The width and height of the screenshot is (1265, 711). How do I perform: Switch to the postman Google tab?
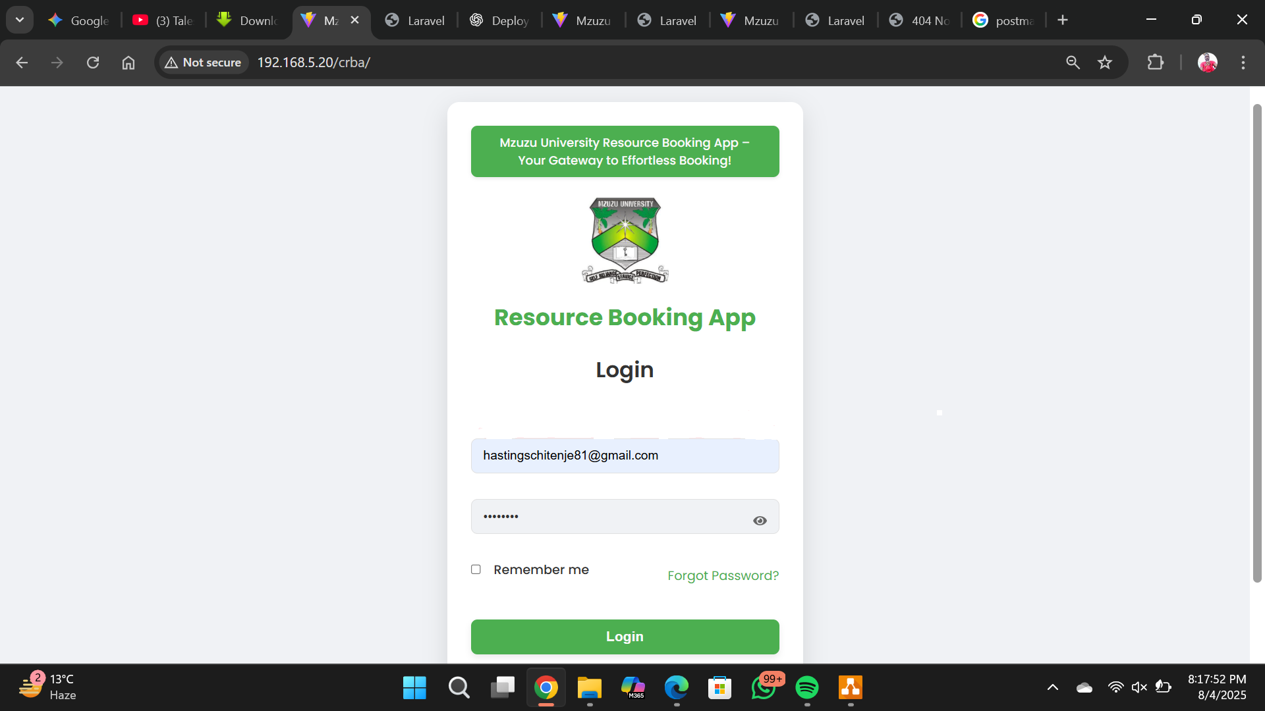point(1004,20)
